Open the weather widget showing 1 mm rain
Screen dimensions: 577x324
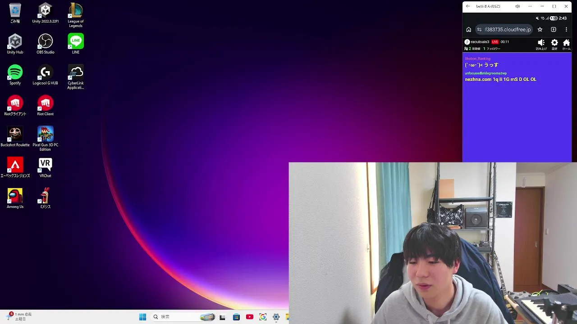click(x=19, y=316)
